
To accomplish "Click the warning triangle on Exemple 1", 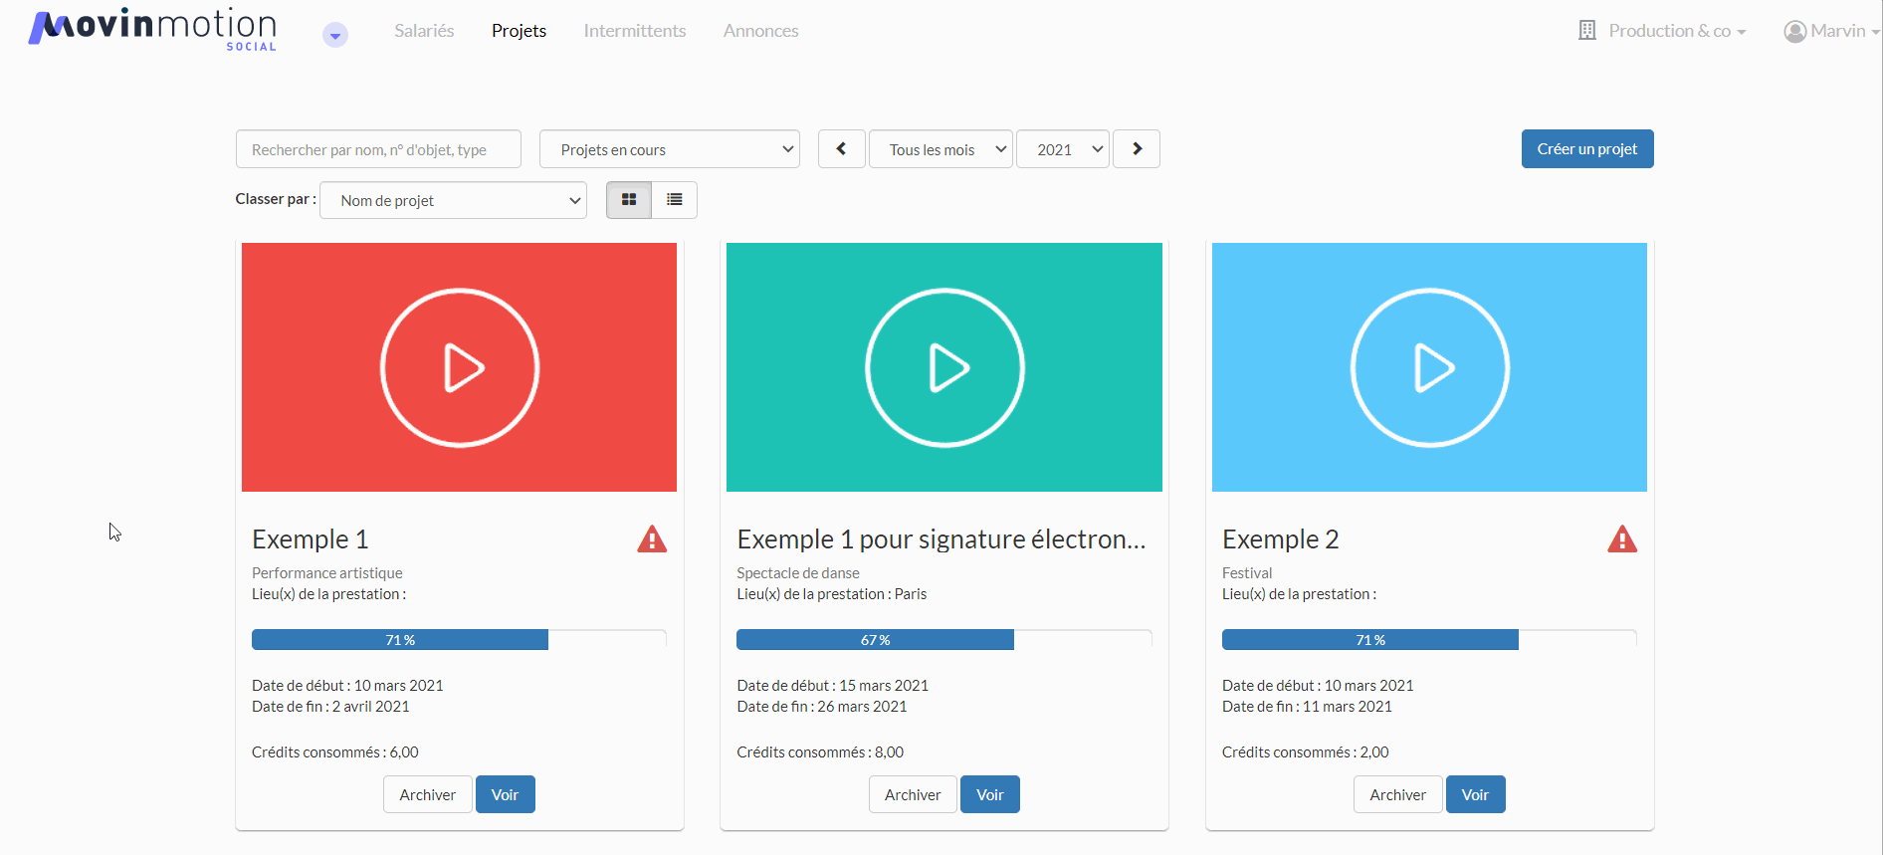I will pos(652,539).
